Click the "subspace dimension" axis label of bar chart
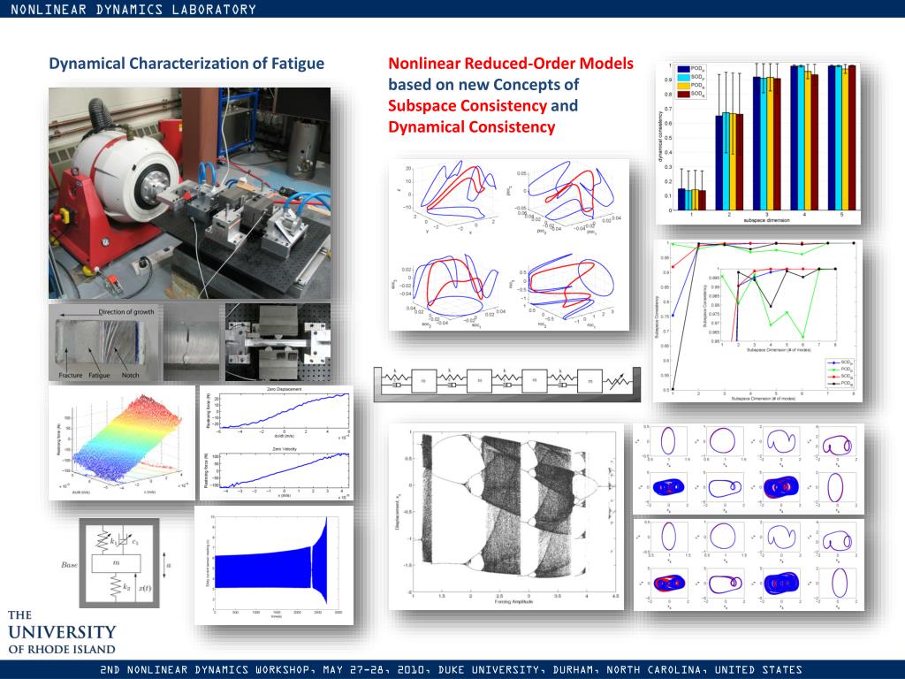905x679 pixels. (766, 220)
